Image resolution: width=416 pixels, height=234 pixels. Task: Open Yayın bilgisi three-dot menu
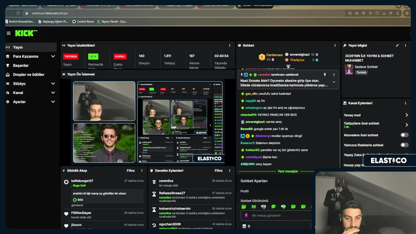[405, 45]
